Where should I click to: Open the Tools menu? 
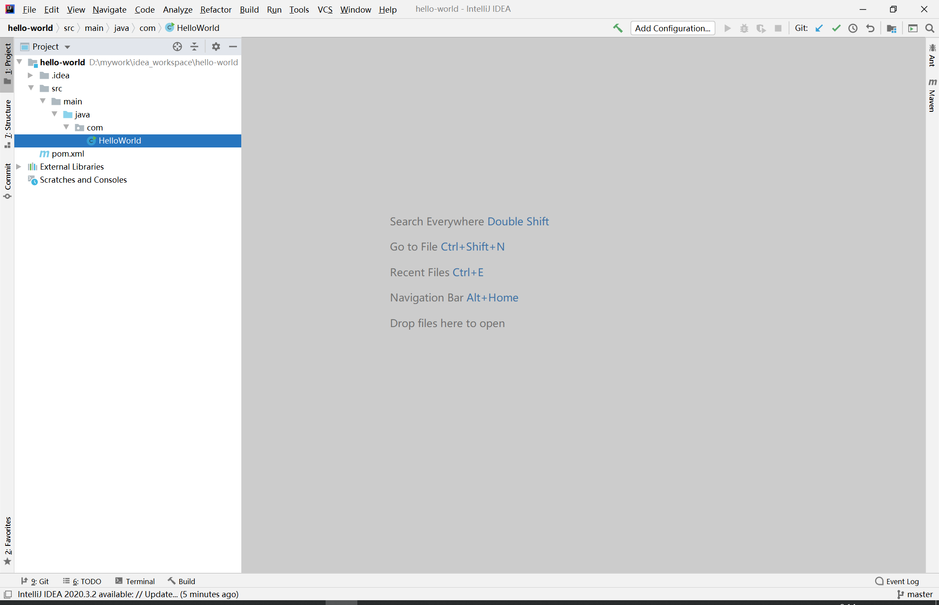coord(299,10)
